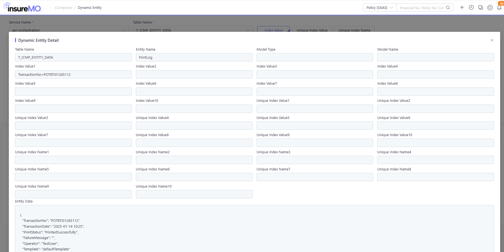
Task: Click the Index Value5 field
Action: [x=73, y=92]
